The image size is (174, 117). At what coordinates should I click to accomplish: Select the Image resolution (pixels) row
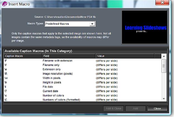coord(83,74)
